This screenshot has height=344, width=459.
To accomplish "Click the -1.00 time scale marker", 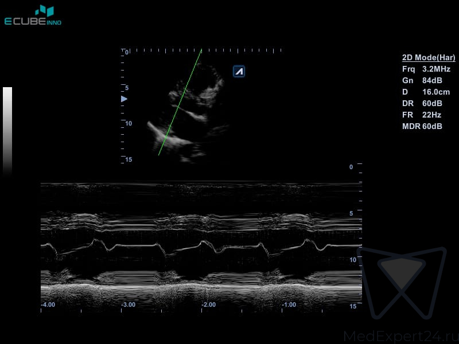I will 289,305.
